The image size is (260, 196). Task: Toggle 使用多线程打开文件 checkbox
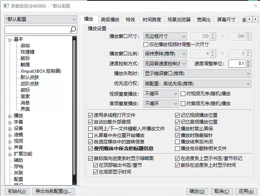[x=91, y=115]
